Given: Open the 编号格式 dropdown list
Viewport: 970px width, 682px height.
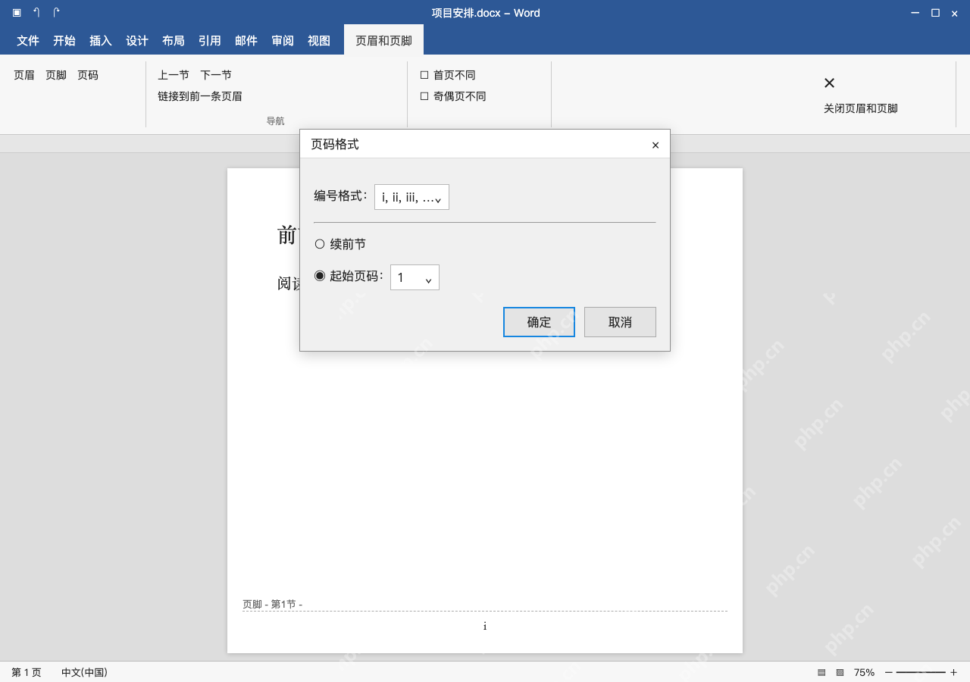Looking at the screenshot, I should coord(411,197).
